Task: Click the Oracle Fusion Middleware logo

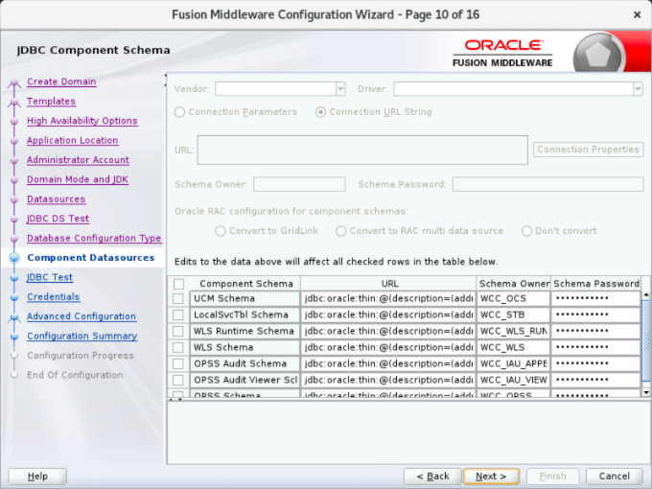Action: pos(502,54)
